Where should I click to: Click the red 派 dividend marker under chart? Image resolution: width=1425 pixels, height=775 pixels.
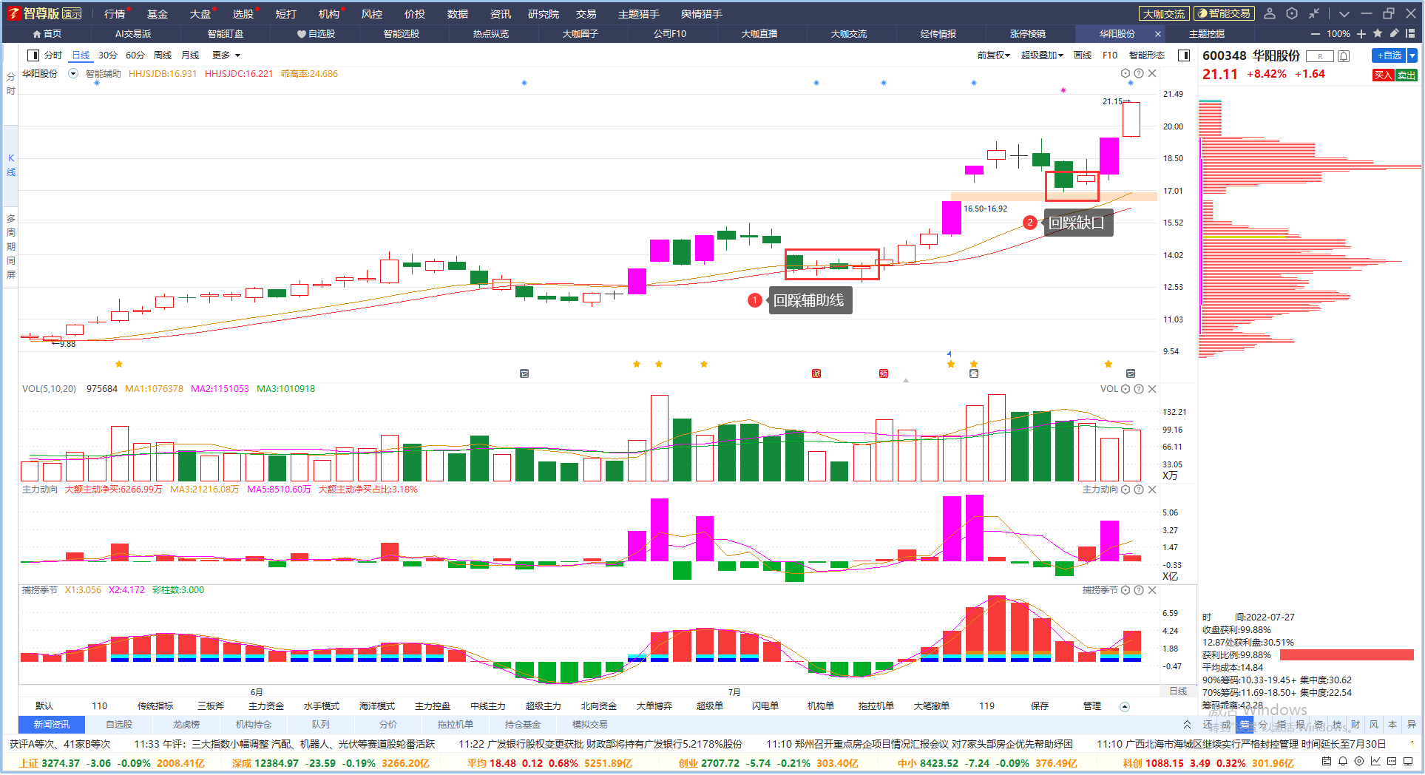click(816, 373)
